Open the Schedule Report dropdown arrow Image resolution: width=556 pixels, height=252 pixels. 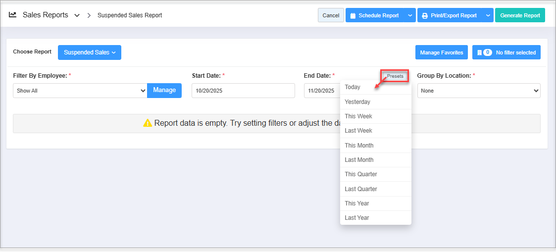[409, 15]
